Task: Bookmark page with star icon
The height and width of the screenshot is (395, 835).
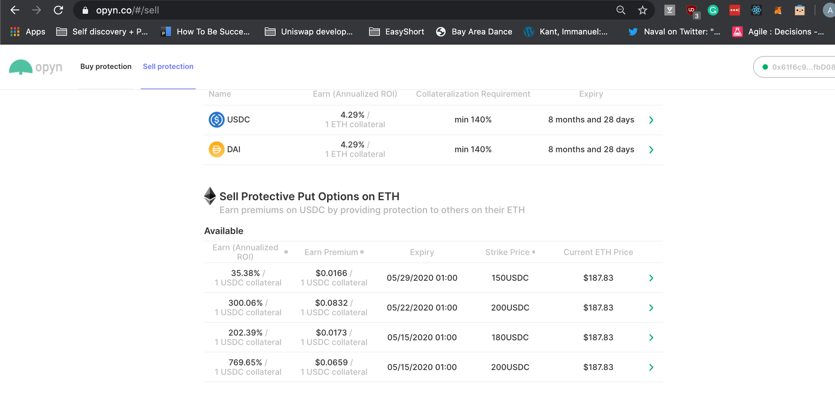Action: (642, 10)
